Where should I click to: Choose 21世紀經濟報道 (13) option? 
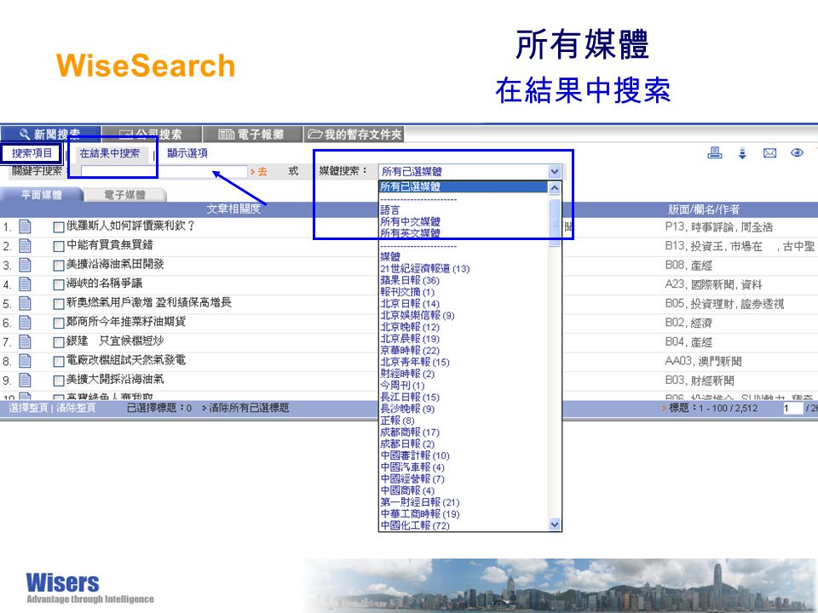click(x=424, y=268)
